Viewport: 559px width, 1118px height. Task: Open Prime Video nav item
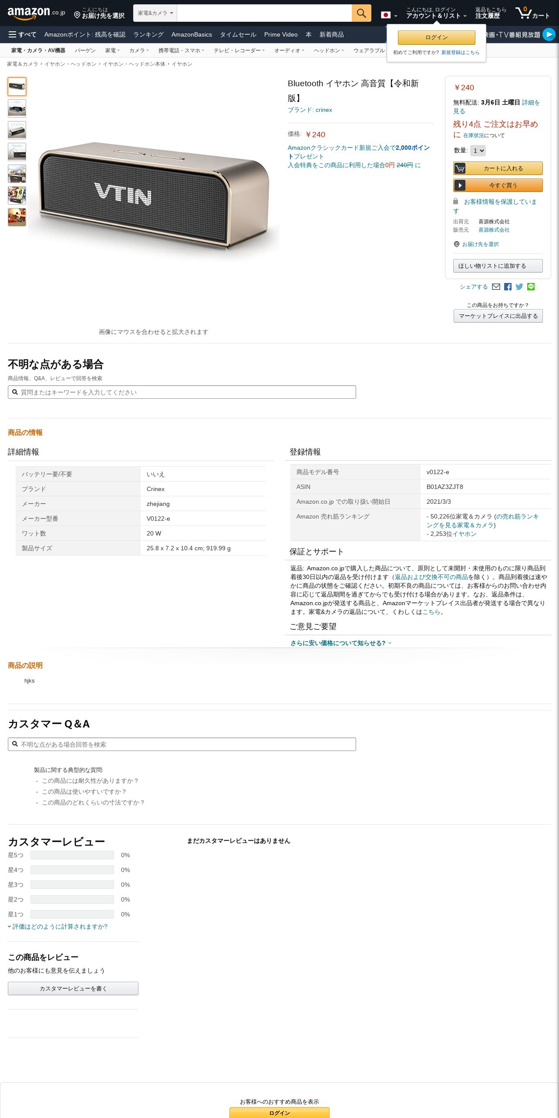coord(281,34)
